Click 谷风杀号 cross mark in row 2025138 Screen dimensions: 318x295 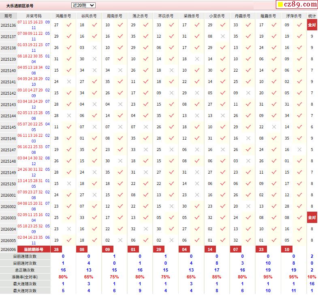pos(94,48)
